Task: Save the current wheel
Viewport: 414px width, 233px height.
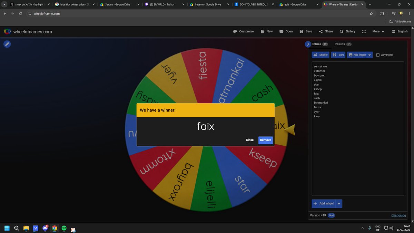Action: 306,31
